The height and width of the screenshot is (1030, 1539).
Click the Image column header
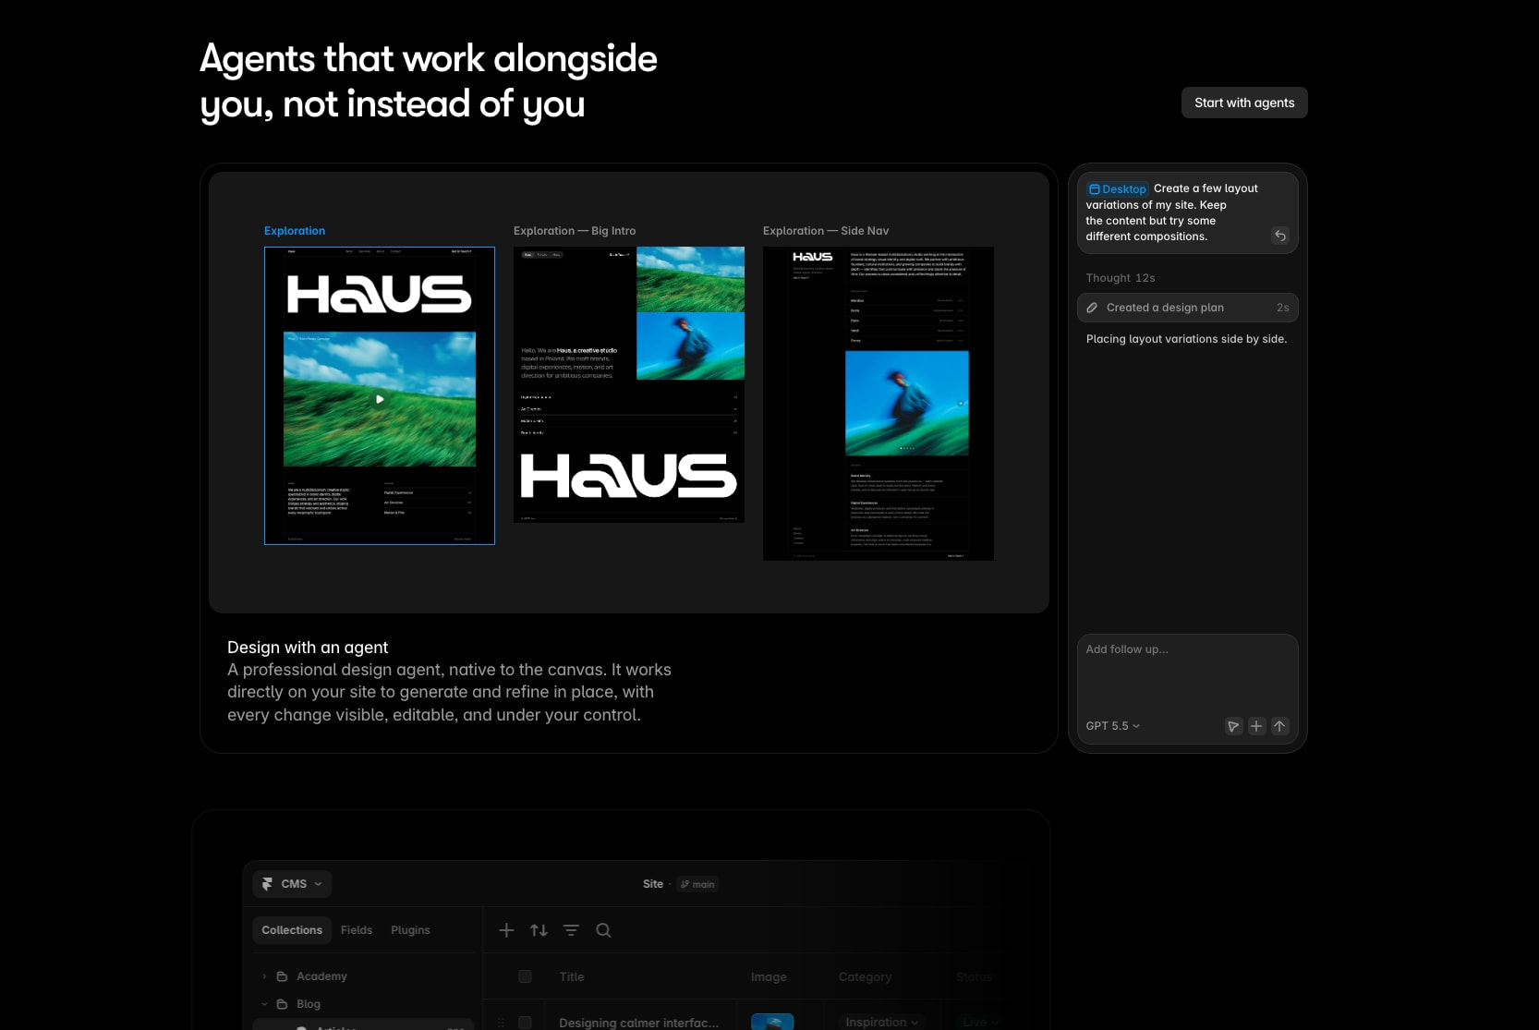(769, 976)
